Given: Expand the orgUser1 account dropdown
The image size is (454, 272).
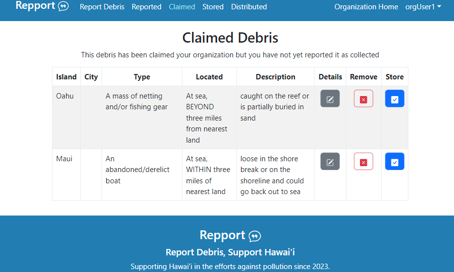Looking at the screenshot, I should point(423,7).
